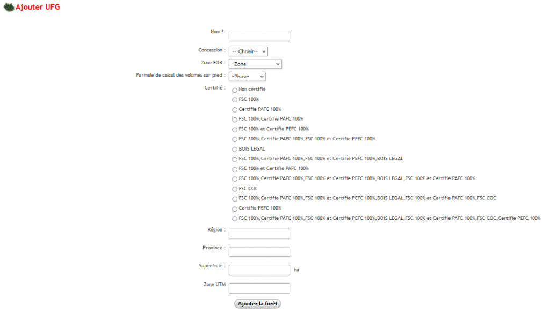
Task: Choose the Certifie PAFC 100% option
Action: coord(234,109)
